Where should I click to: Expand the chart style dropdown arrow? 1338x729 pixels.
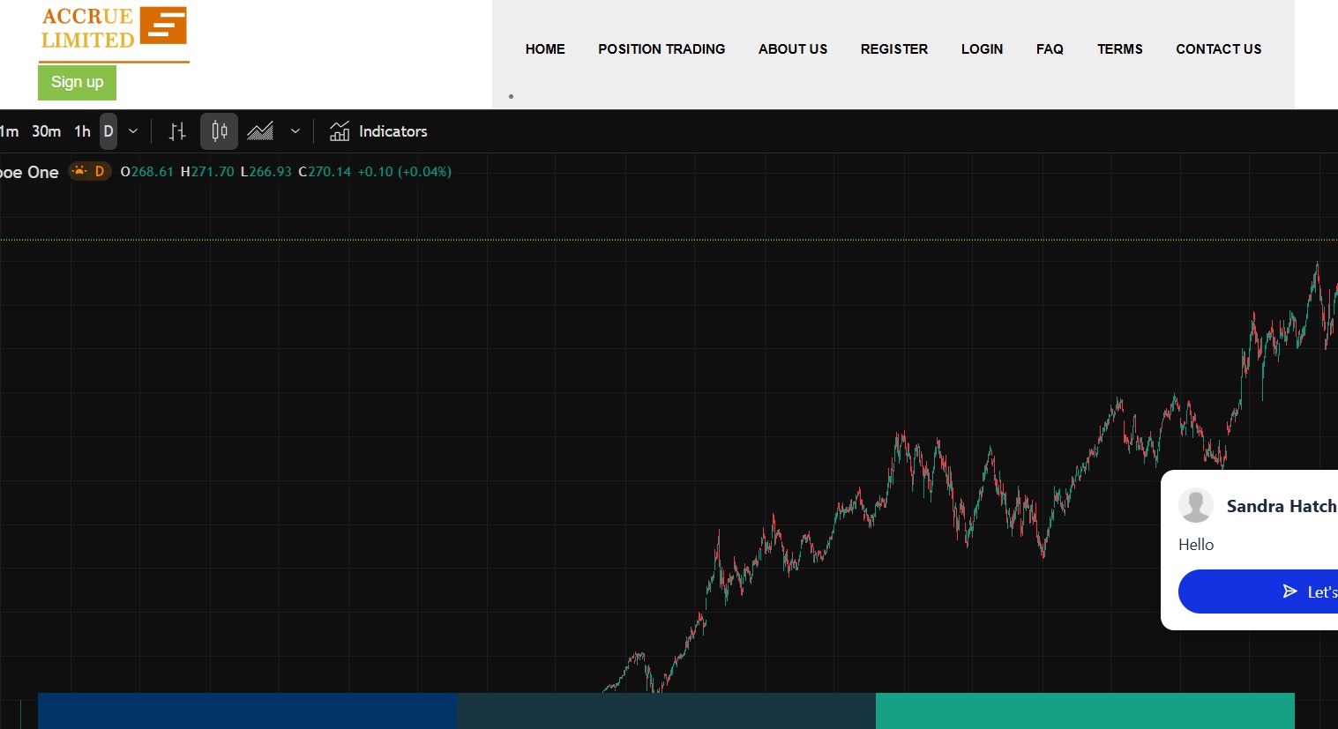click(295, 130)
